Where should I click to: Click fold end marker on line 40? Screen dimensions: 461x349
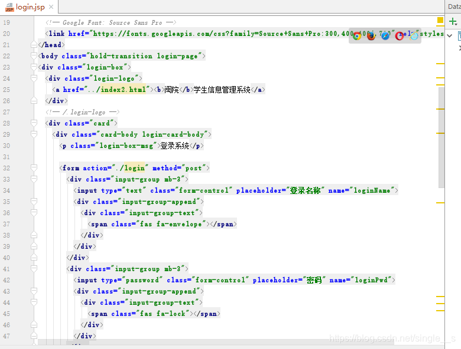pos(34,258)
